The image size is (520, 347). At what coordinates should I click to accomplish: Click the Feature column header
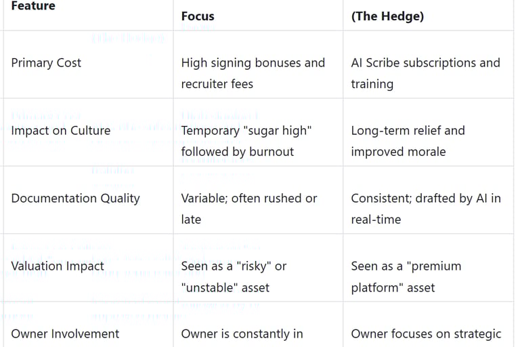33,6
